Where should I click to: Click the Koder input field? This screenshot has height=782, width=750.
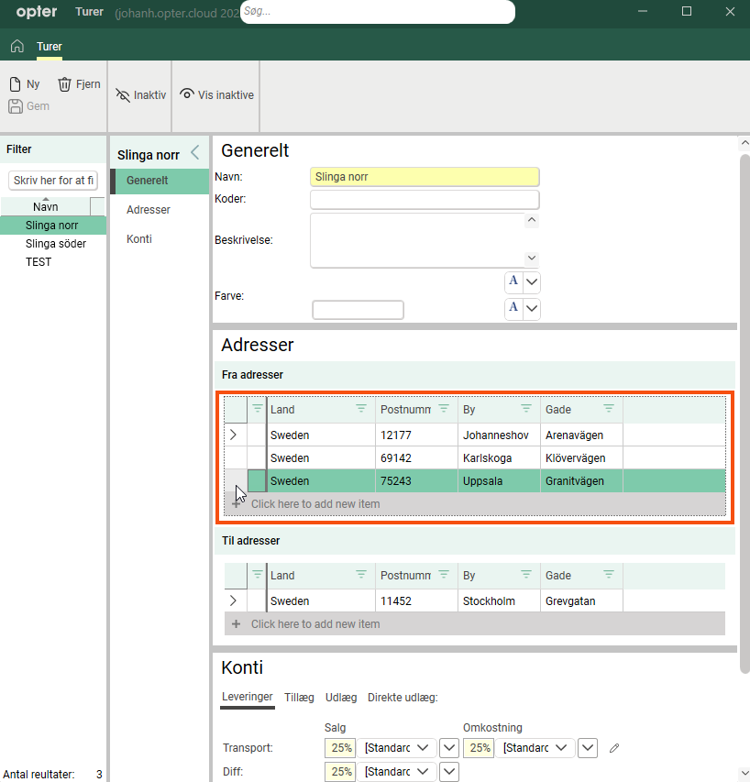(425, 200)
